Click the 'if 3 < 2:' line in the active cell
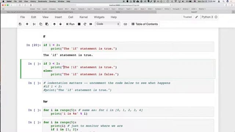Image resolution: width=235 pixels, height=132 pixels. [x=51, y=63]
